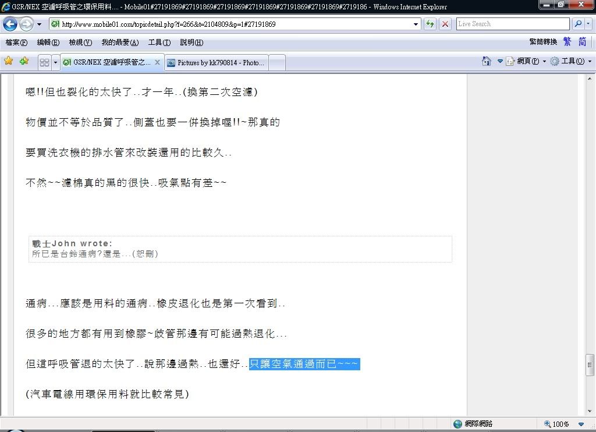Viewport: 596px width, 432px height.
Task: Open Favorites Center star icon
Action: click(8, 61)
